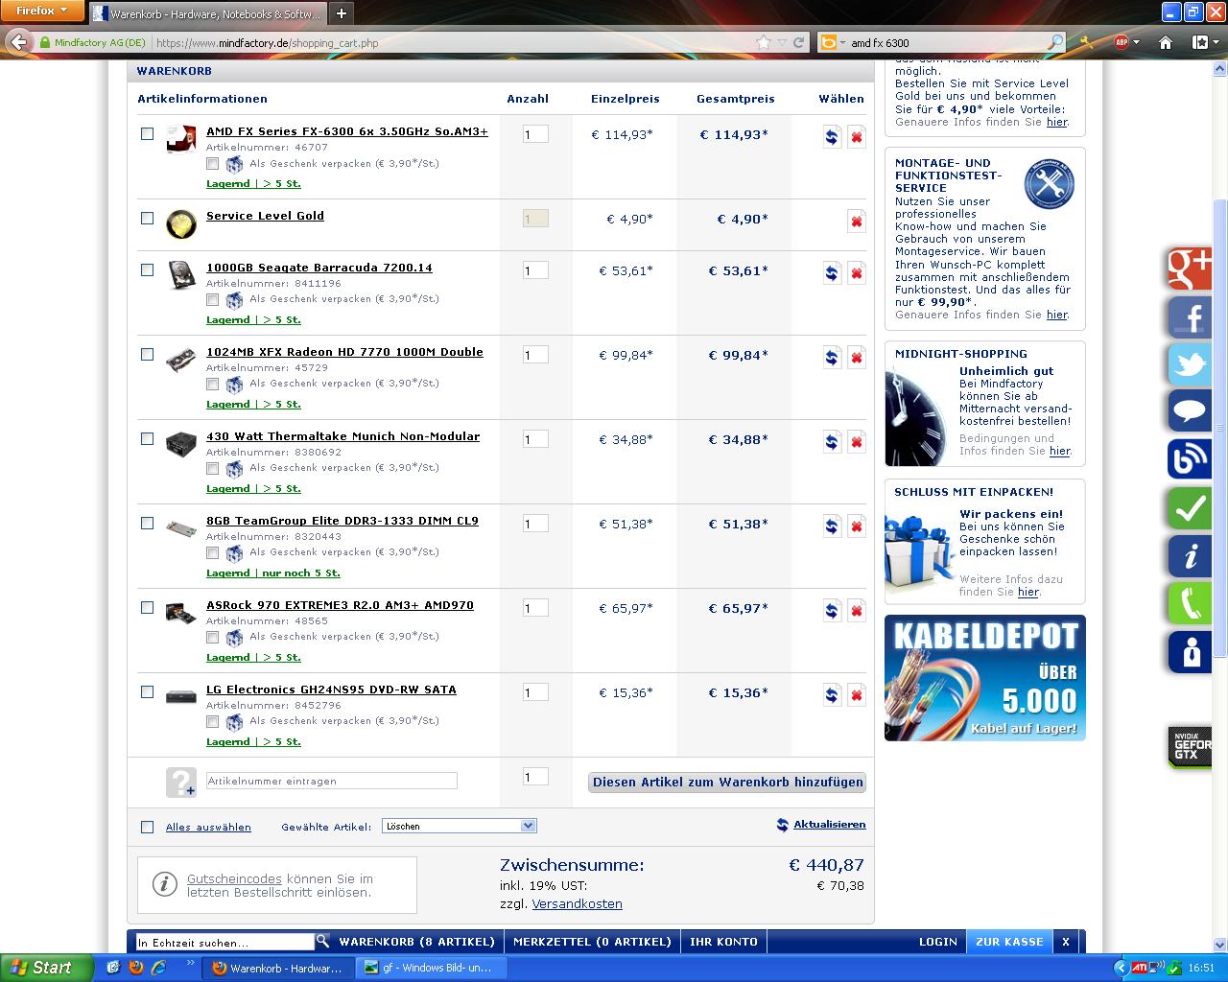Open Firefox home page icon
Image resolution: width=1228 pixels, height=982 pixels.
[1166, 42]
